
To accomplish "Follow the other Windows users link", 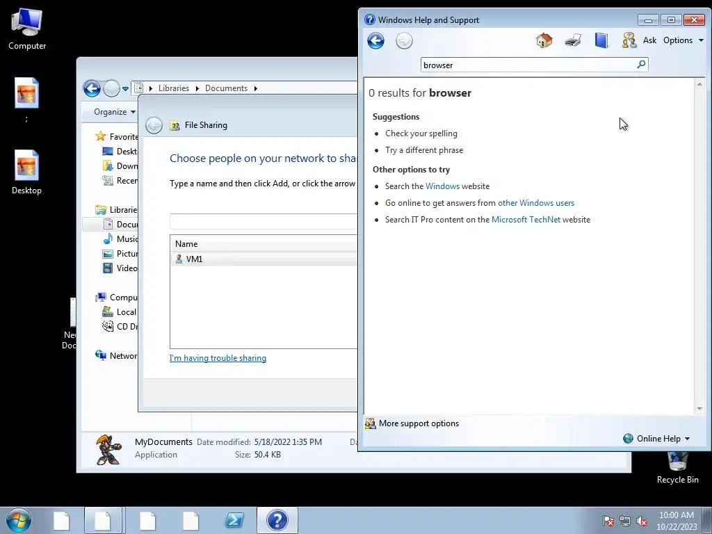I will pos(536,203).
